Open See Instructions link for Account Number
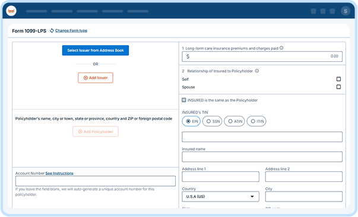The image size is (358, 217). click(59, 174)
